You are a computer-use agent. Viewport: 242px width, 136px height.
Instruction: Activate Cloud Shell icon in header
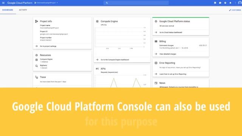click(x=215, y=3)
